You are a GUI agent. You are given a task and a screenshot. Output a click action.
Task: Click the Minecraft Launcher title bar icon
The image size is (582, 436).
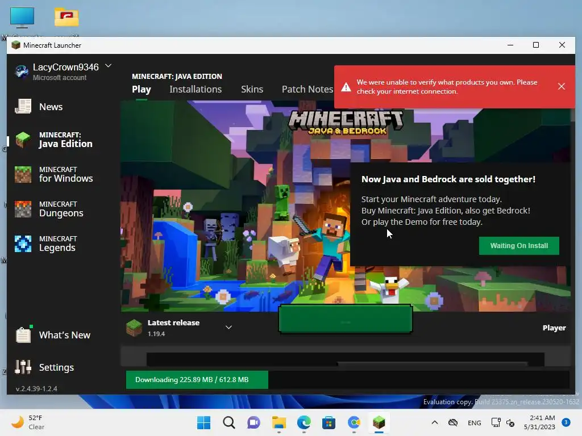15,45
